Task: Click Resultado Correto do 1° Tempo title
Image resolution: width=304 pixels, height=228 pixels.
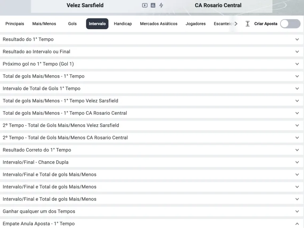Action: (37, 150)
